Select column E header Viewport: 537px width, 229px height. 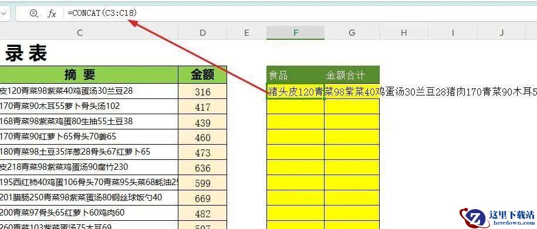pos(246,33)
